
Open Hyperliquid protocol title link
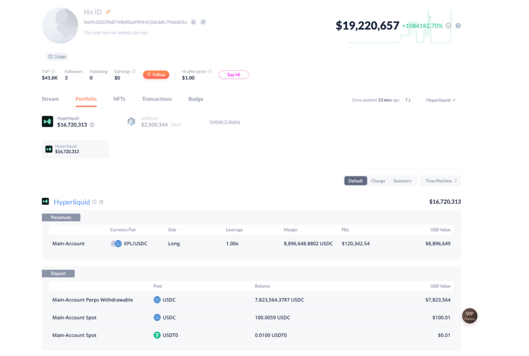click(x=72, y=202)
